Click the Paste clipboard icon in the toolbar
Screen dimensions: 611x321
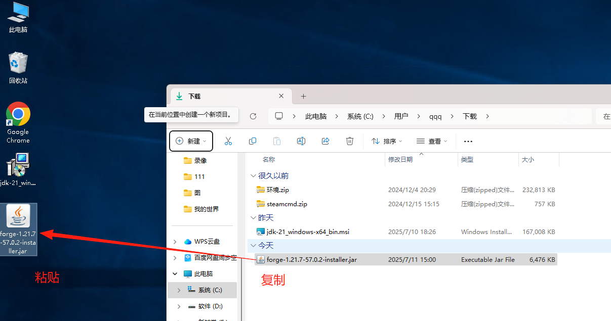coord(276,141)
